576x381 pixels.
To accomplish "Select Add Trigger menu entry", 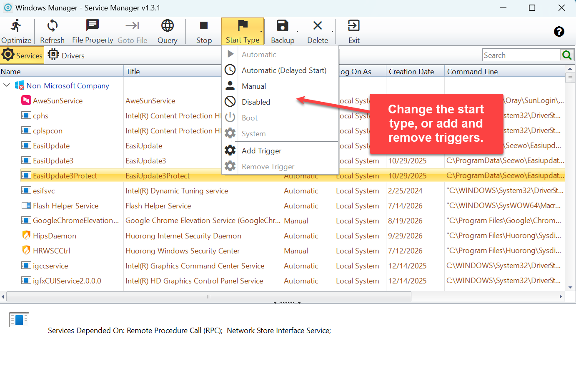I will click(x=280, y=151).
